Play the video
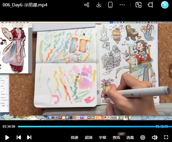Viewport: 172px width, 142px height. tap(7, 137)
